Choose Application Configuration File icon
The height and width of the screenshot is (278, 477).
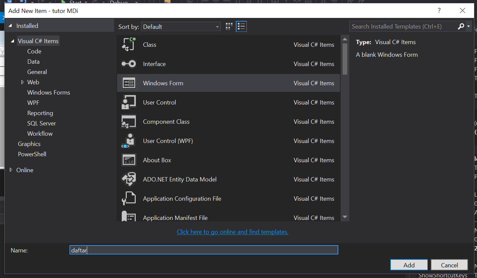(129, 198)
